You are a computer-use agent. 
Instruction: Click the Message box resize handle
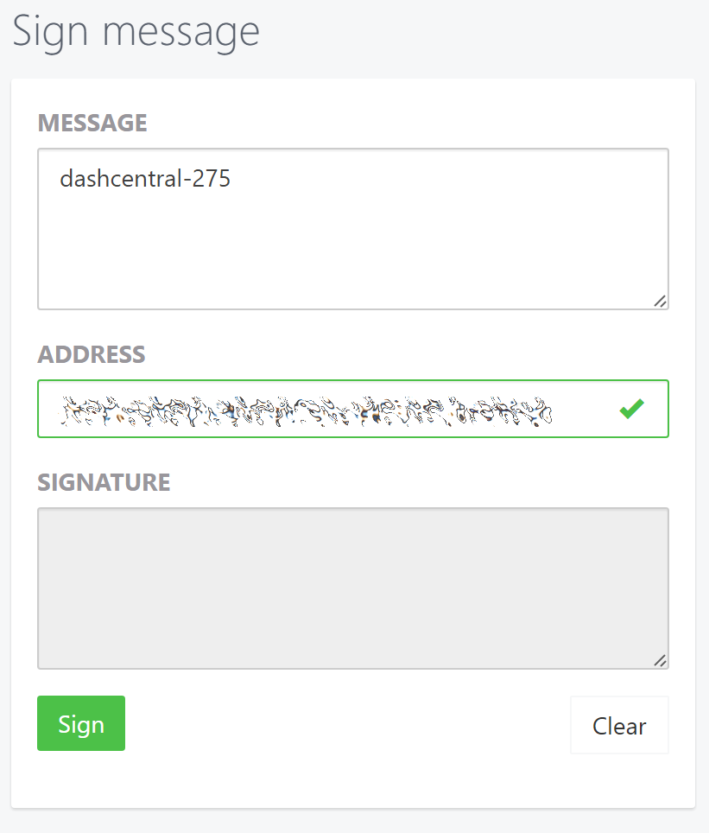coord(660,301)
